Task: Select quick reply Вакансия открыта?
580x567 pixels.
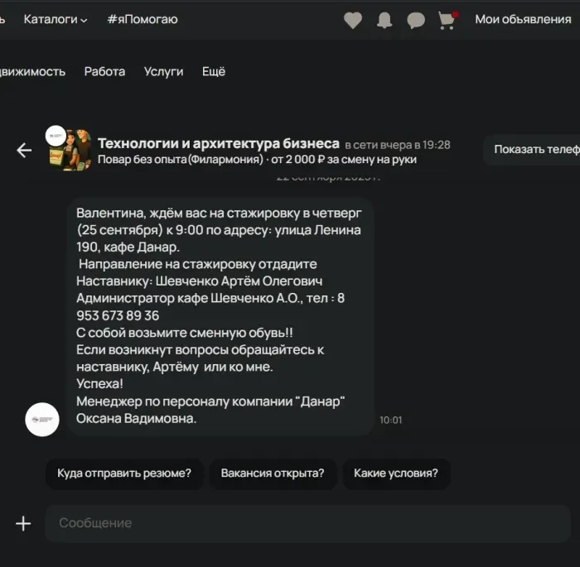Action: tap(273, 474)
